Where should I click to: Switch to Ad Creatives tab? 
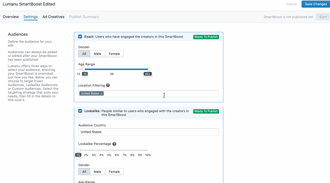pyautogui.click(x=54, y=17)
